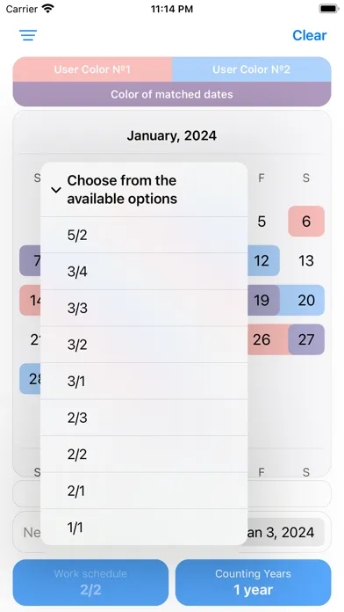
Task: Choose 3/1 from the options list
Action: (144, 381)
